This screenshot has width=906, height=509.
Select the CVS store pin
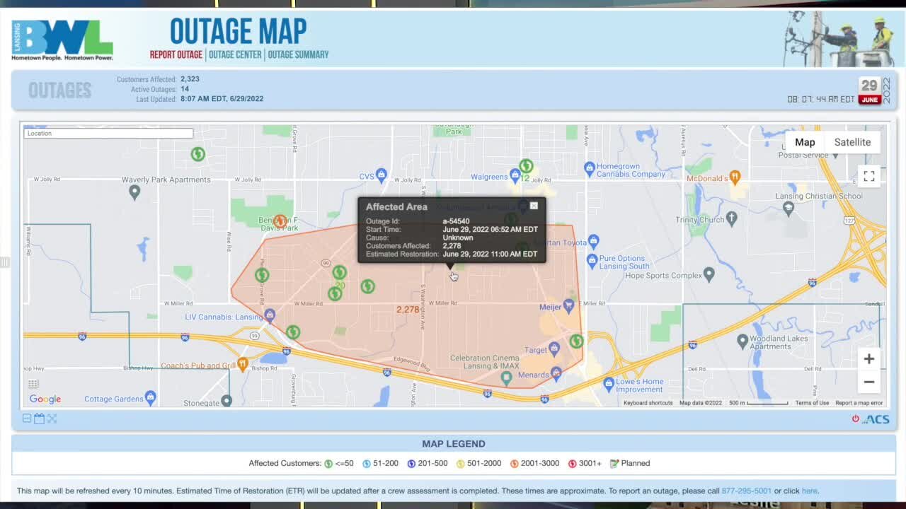click(x=382, y=174)
